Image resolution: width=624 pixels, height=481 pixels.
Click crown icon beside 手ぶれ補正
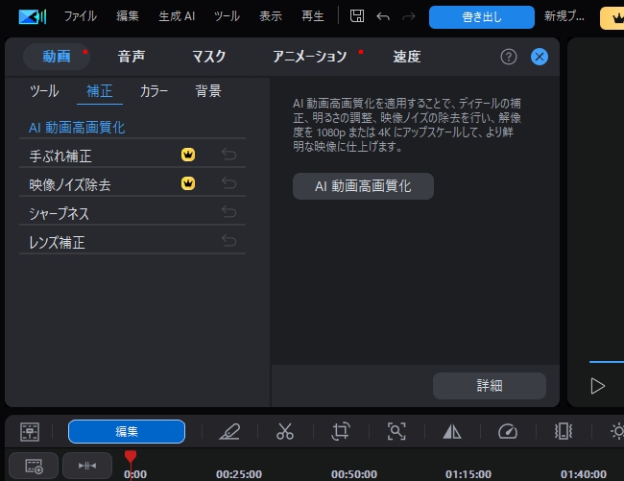tap(188, 155)
